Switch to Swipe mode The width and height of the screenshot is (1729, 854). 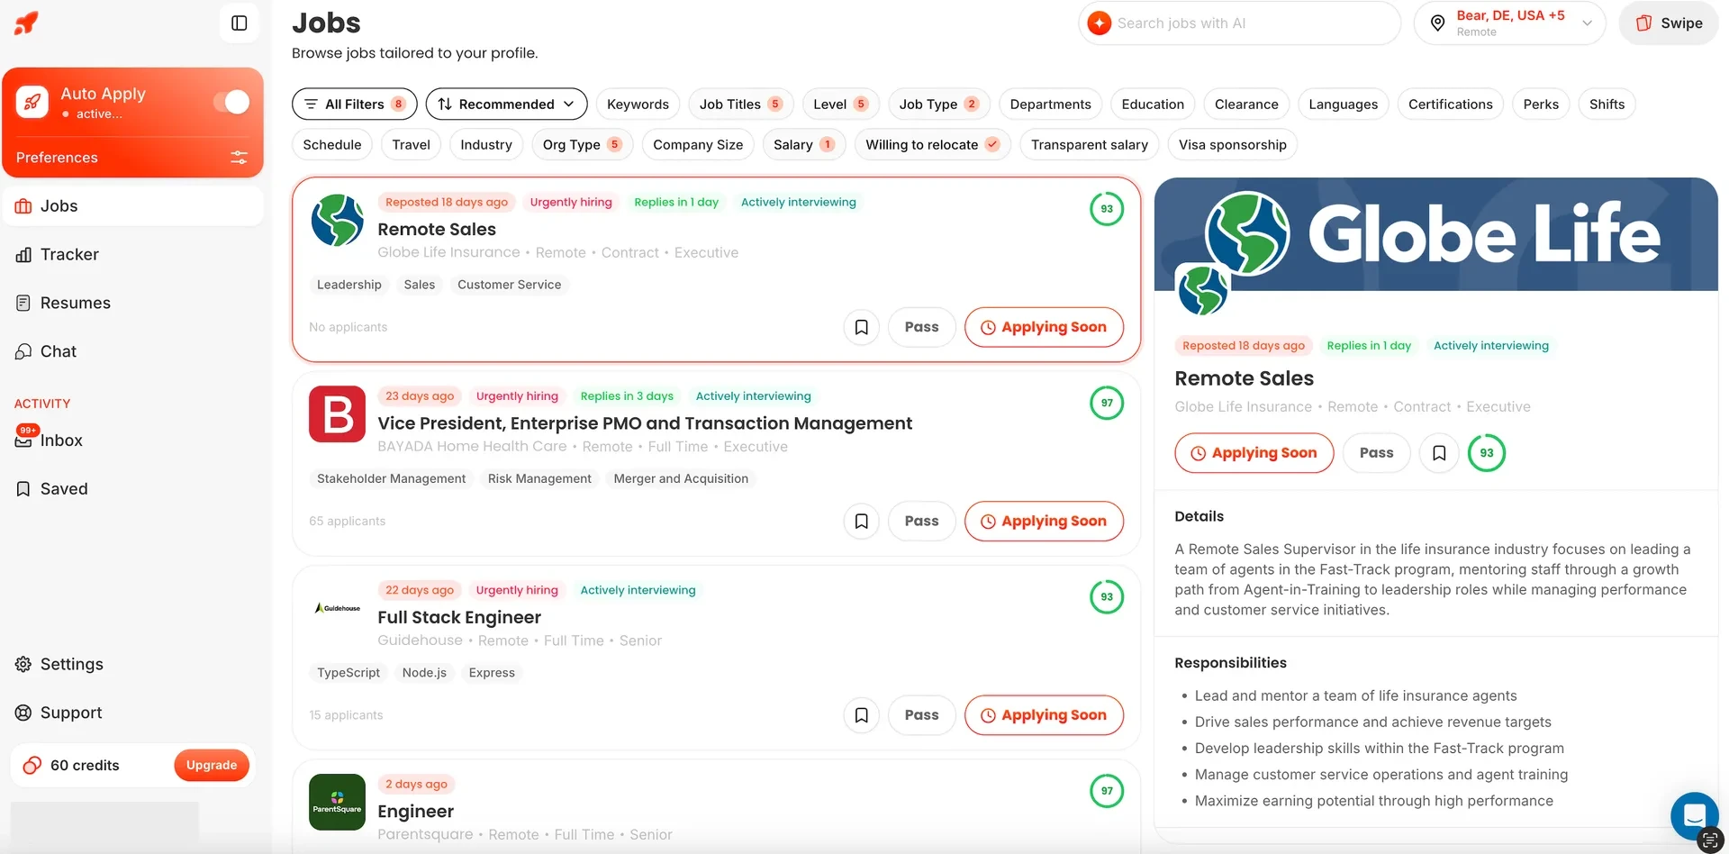pyautogui.click(x=1669, y=23)
